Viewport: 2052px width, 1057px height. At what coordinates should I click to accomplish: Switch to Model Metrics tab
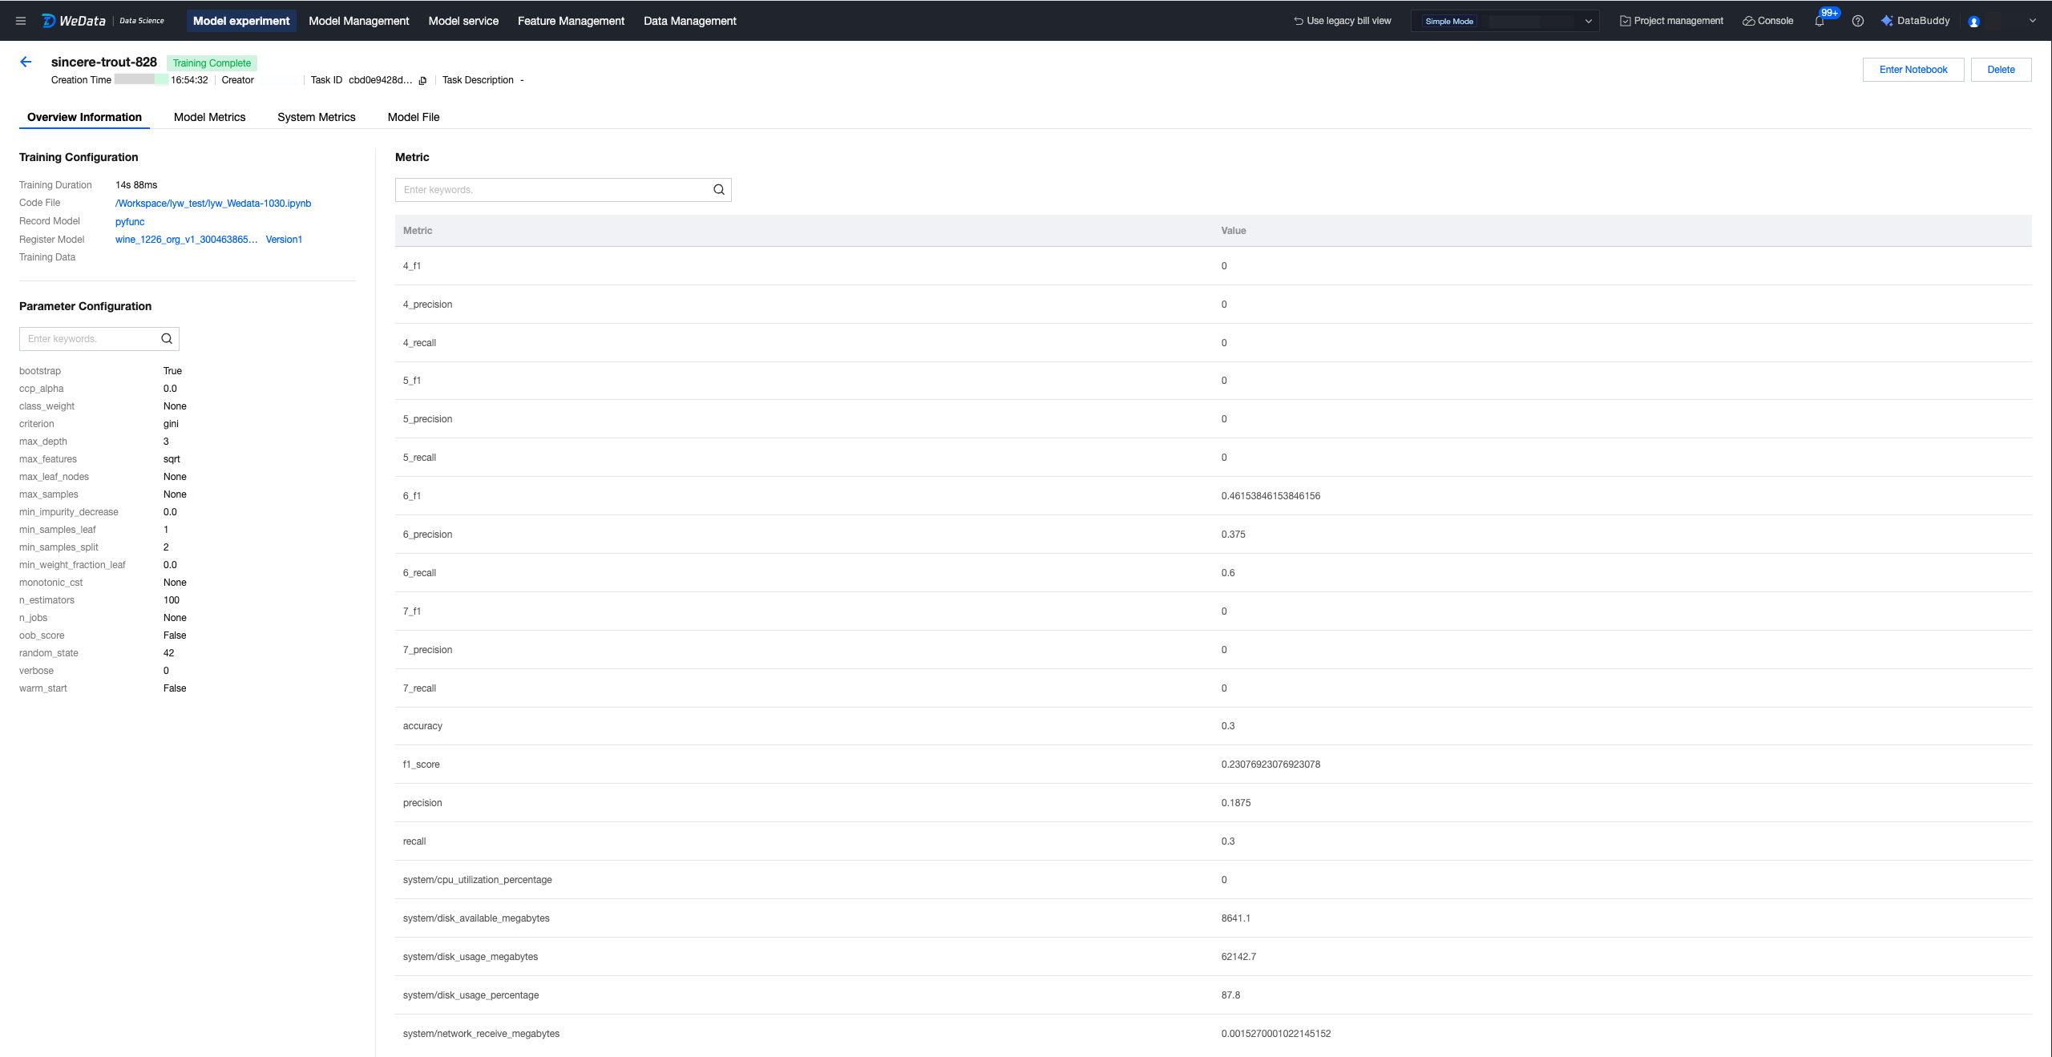click(209, 117)
